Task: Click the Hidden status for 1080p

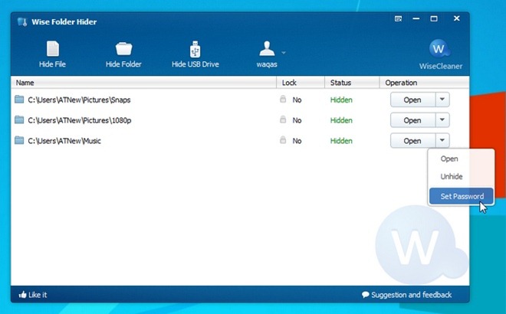Action: click(341, 120)
